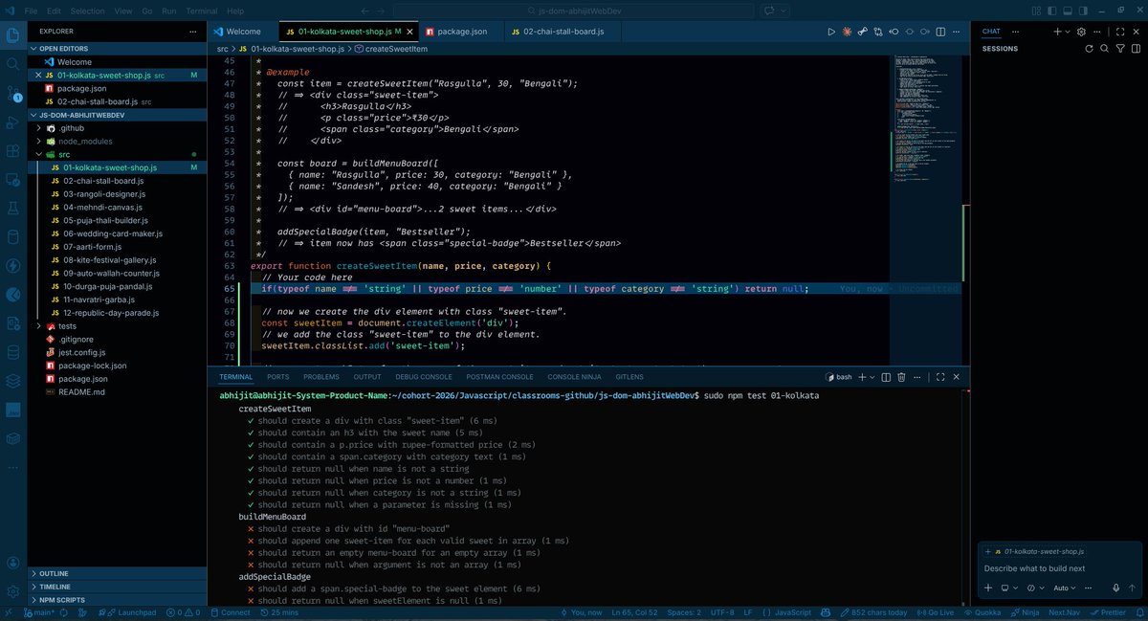
Task: Search chat sessions with magnifier icon
Action: (x=1104, y=49)
